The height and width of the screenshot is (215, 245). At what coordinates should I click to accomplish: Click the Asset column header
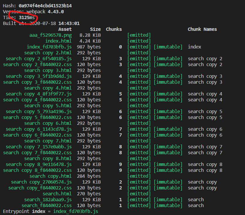coord(65,29)
